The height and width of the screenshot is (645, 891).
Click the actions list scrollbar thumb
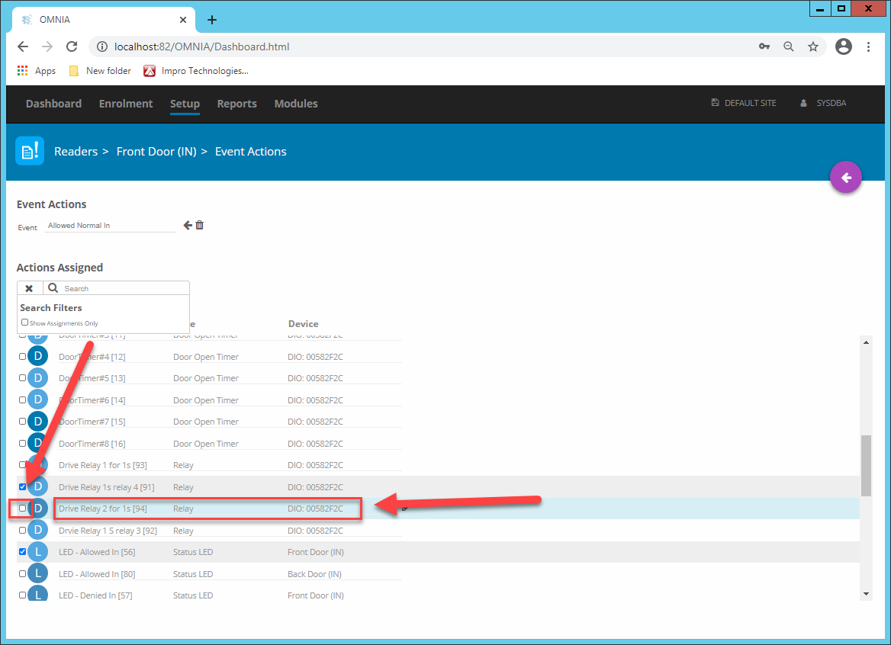click(866, 466)
